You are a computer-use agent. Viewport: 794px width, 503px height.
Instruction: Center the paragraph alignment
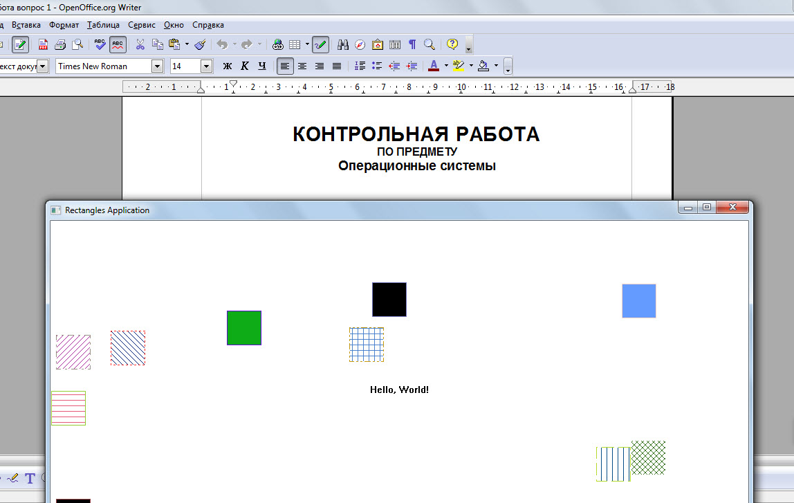pos(302,66)
